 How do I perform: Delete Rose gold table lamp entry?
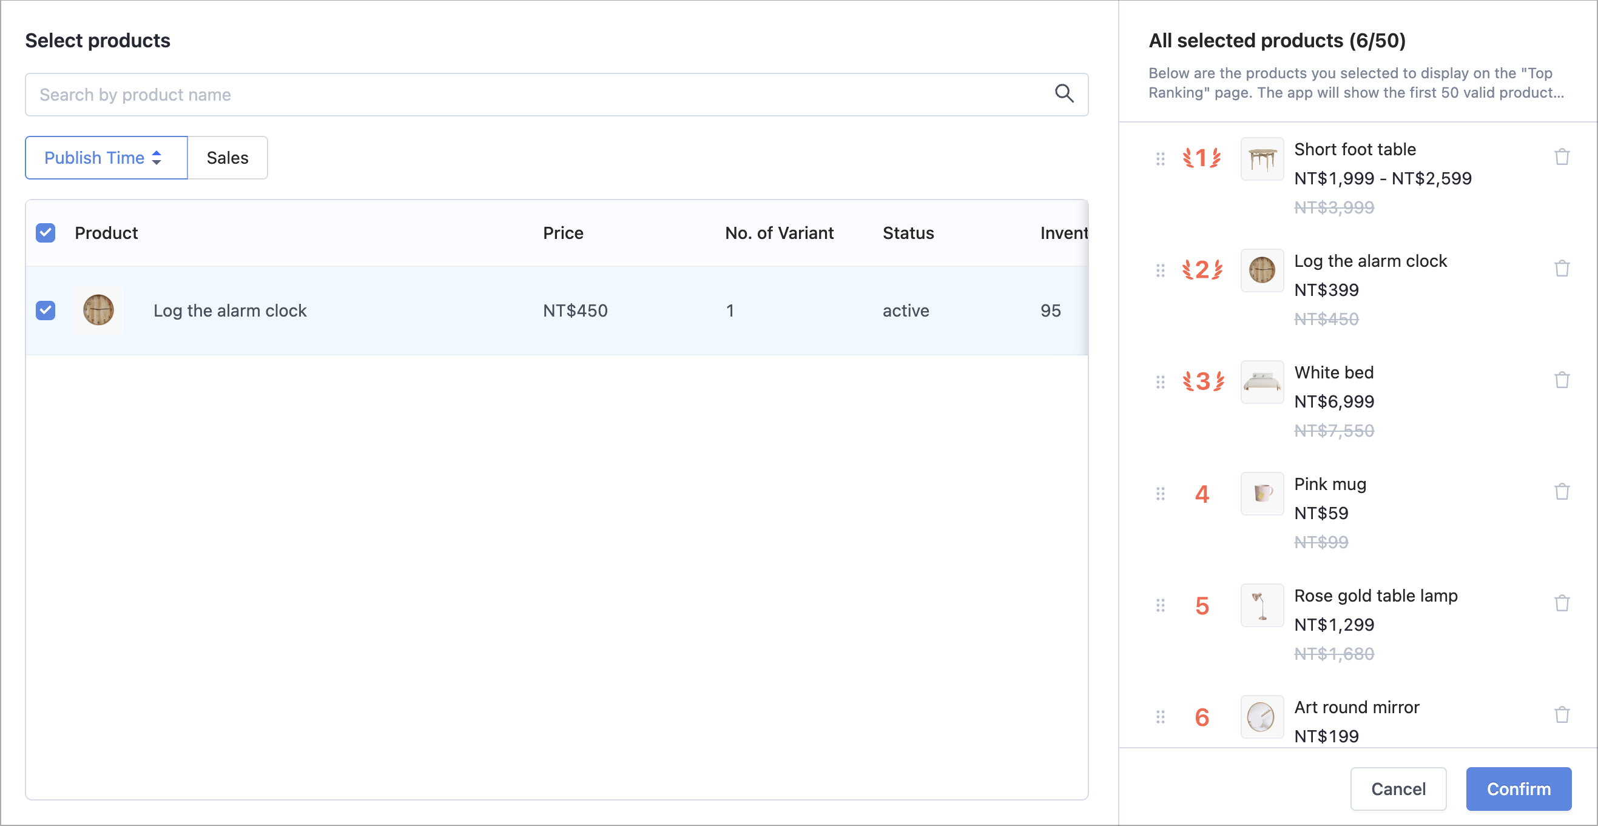pyautogui.click(x=1562, y=603)
